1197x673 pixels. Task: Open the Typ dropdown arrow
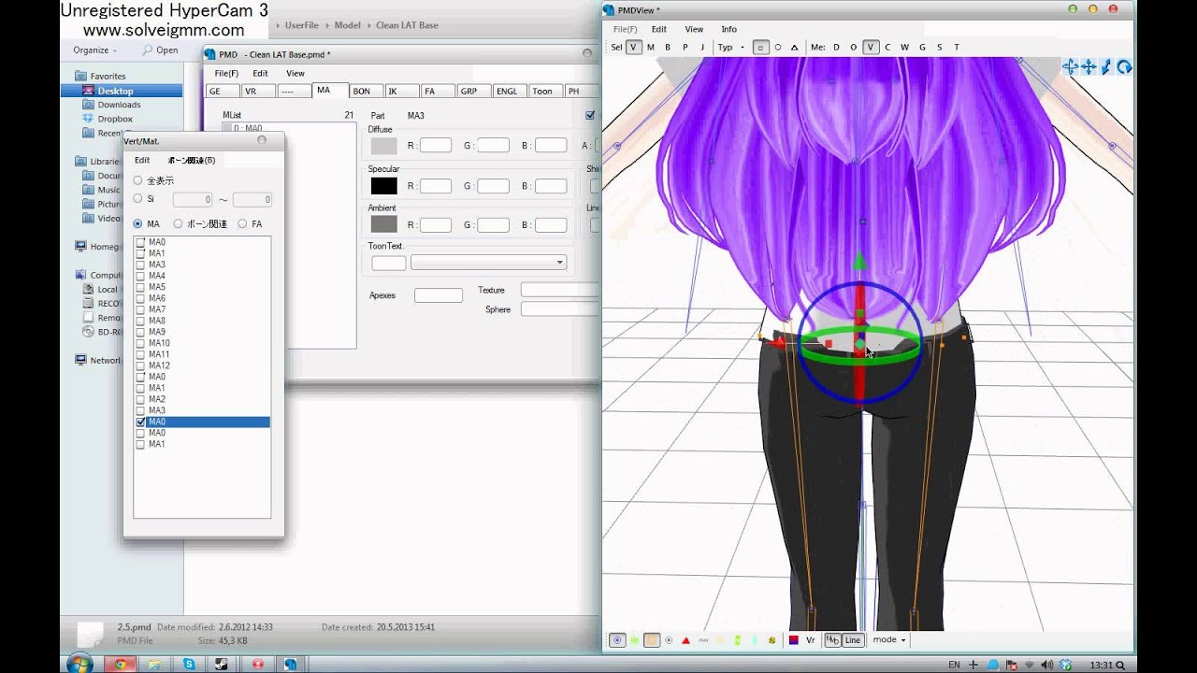743,47
